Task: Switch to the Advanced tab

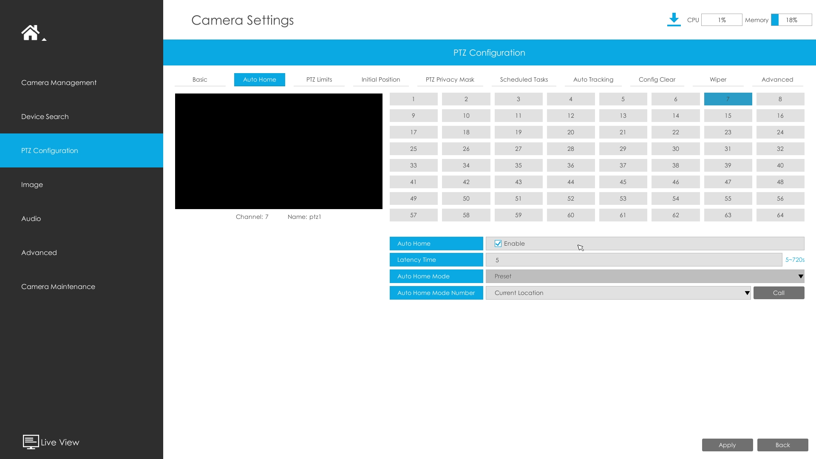Action: click(x=777, y=79)
